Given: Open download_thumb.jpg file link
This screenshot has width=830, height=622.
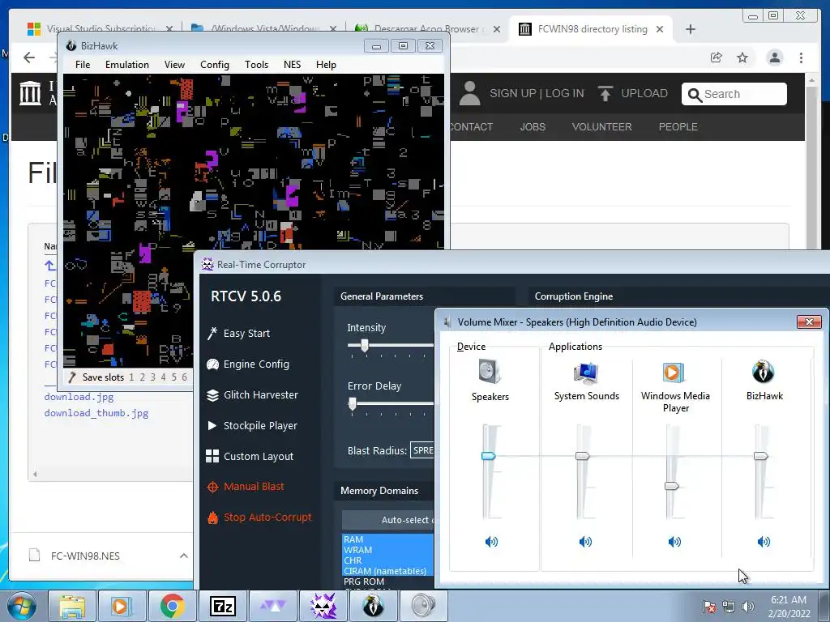Looking at the screenshot, I should point(96,413).
